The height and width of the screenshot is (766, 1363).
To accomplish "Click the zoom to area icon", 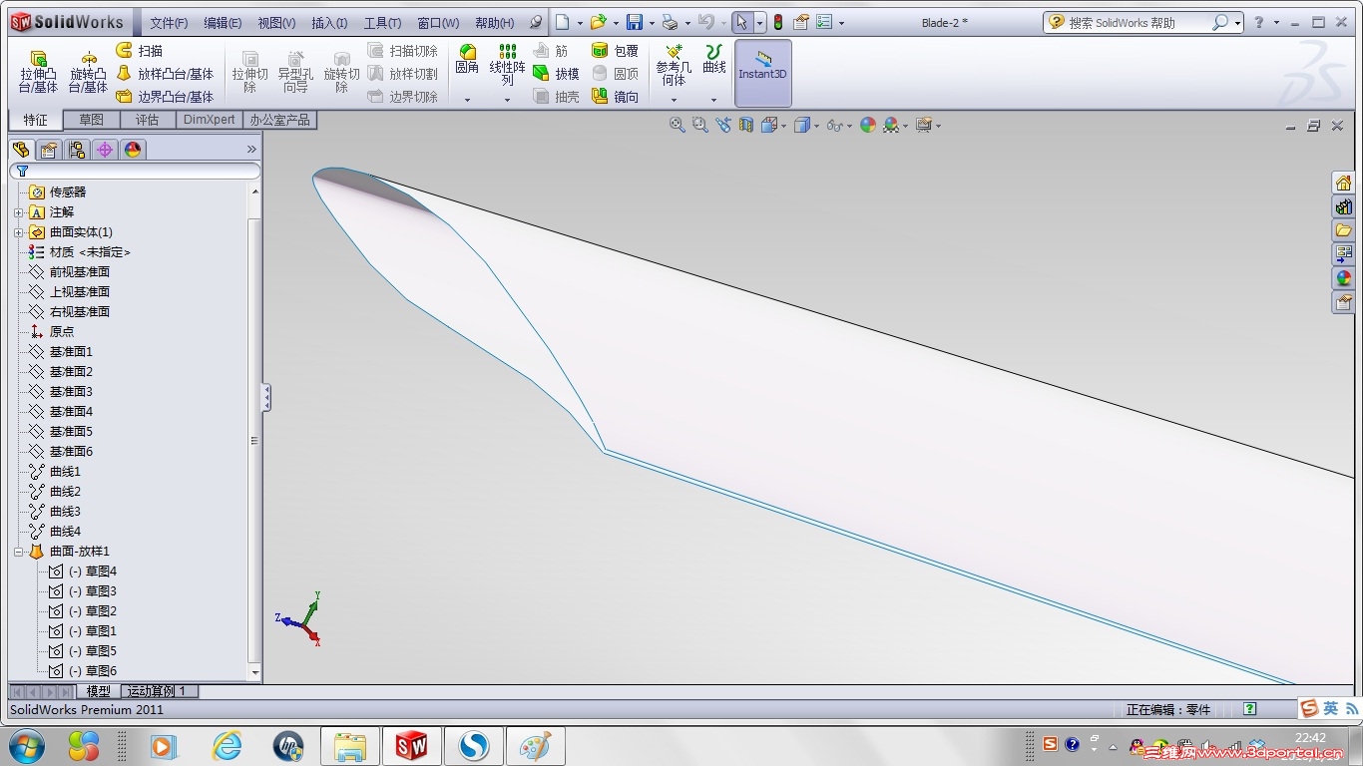I will (x=700, y=125).
